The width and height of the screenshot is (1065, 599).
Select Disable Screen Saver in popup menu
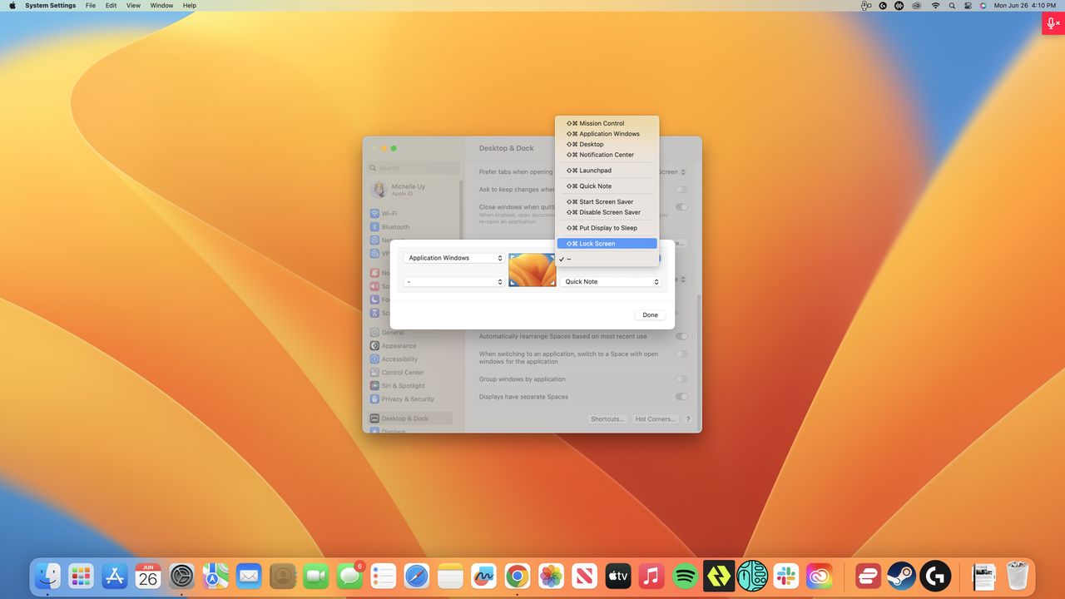pyautogui.click(x=607, y=212)
